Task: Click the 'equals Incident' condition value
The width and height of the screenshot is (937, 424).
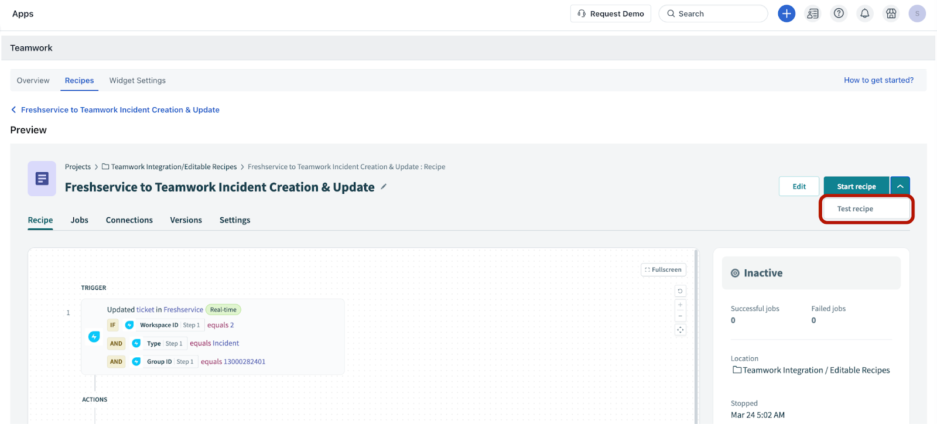Action: [x=214, y=343]
